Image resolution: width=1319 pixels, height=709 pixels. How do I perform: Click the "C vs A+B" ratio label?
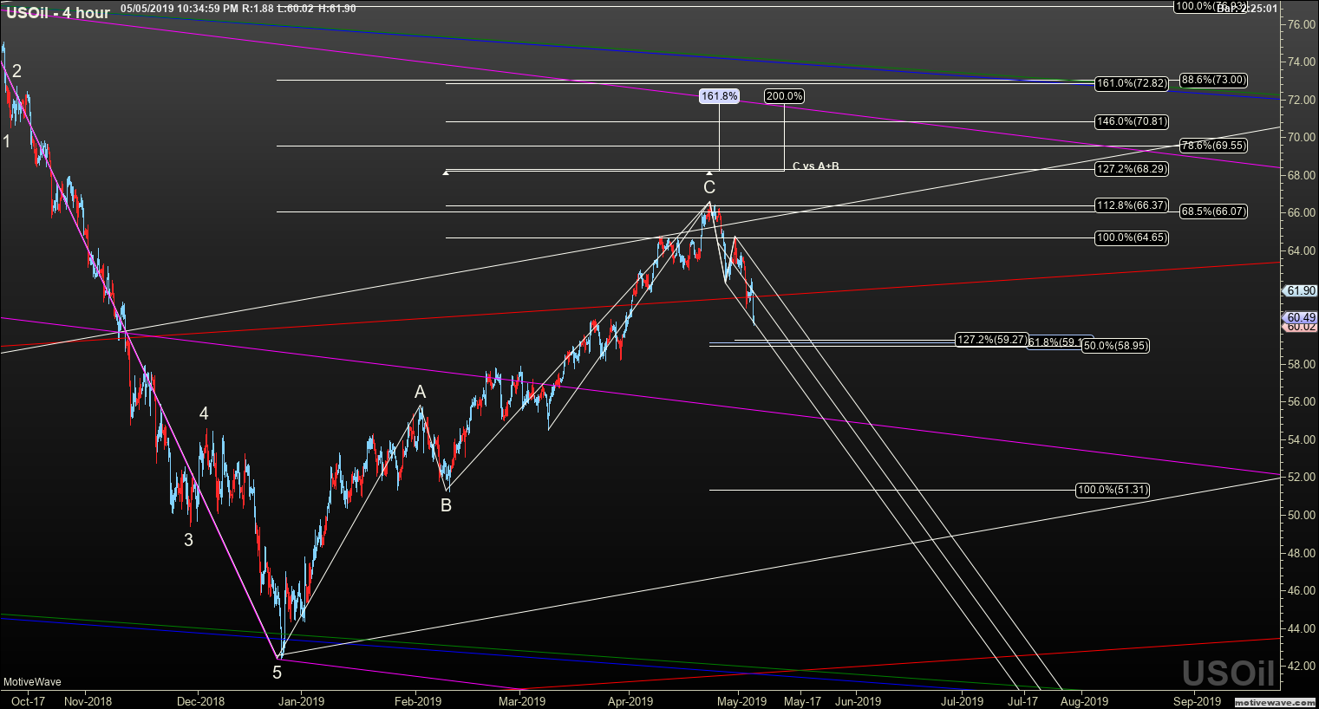pyautogui.click(x=815, y=166)
